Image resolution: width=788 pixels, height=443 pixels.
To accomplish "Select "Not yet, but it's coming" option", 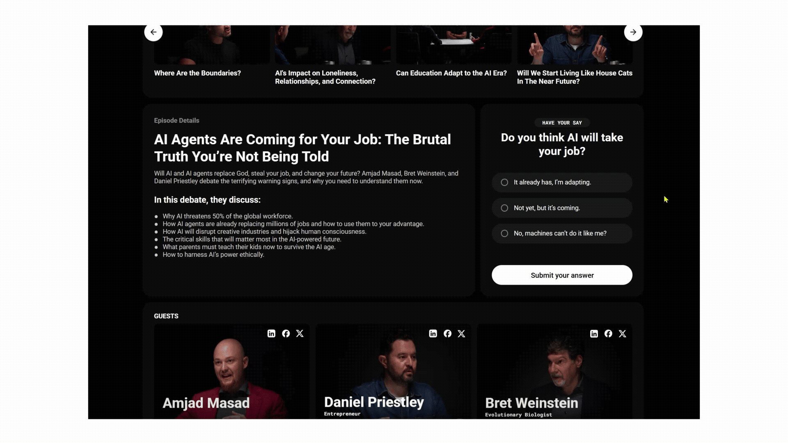I will coord(562,208).
